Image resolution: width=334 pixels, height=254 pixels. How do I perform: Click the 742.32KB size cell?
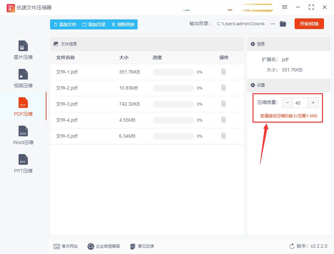click(x=130, y=104)
